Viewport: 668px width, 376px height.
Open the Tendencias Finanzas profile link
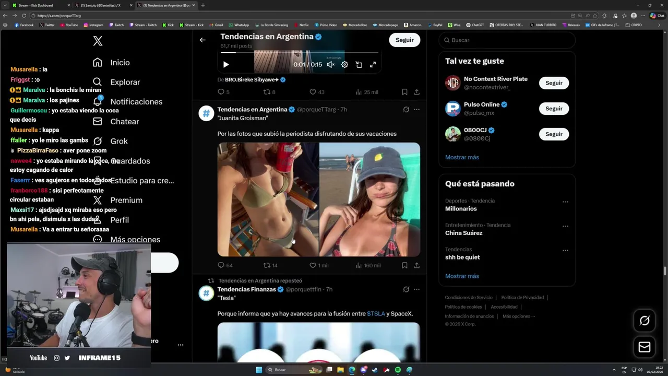click(246, 289)
